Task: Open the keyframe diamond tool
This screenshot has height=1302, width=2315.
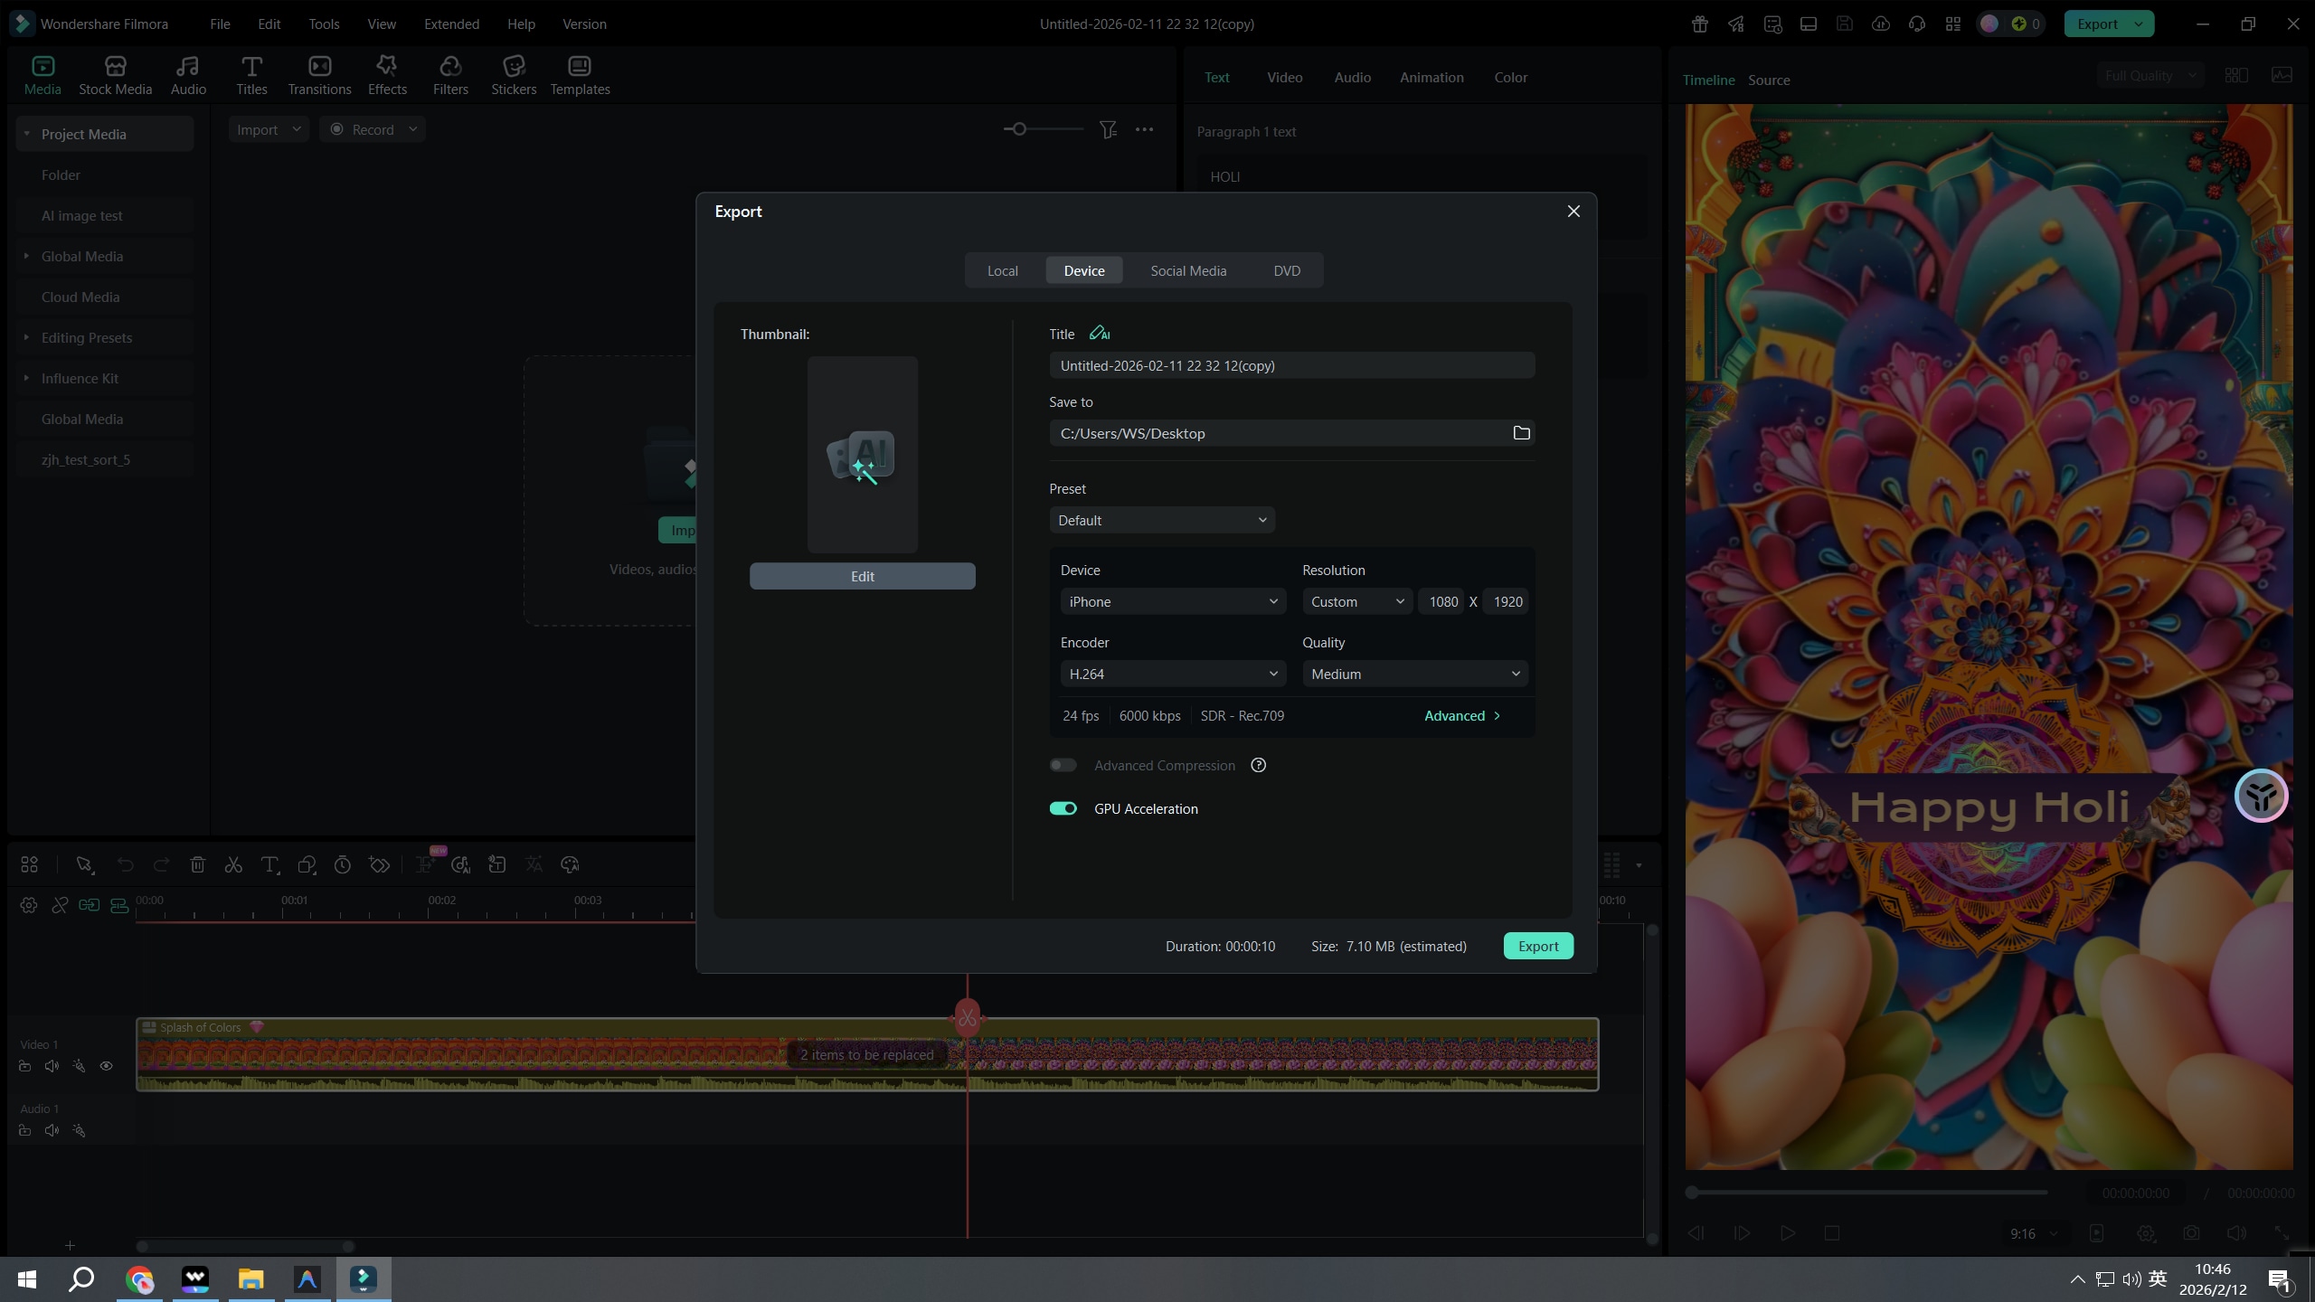Action: pos(378,865)
